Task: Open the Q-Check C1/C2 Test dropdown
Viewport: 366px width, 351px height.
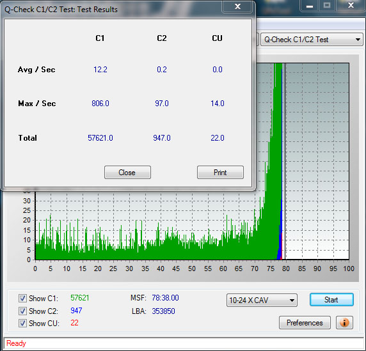Action: pos(312,40)
